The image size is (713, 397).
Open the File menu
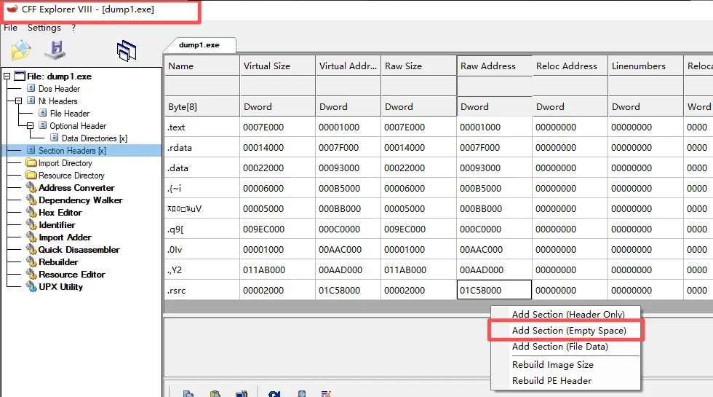(10, 28)
